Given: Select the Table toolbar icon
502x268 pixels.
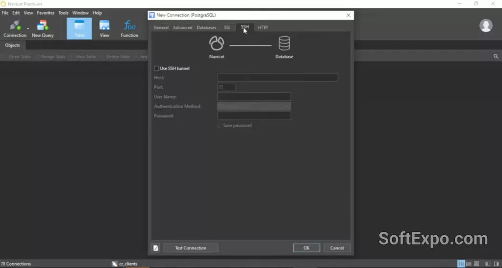Looking at the screenshot, I should click(x=79, y=29).
